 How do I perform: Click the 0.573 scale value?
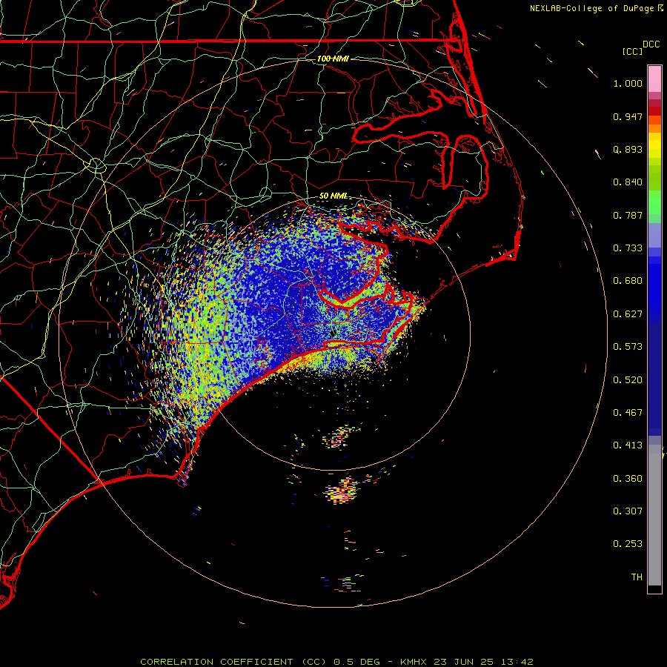pyautogui.click(x=628, y=347)
